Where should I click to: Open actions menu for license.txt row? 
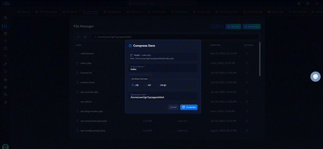tap(247, 73)
